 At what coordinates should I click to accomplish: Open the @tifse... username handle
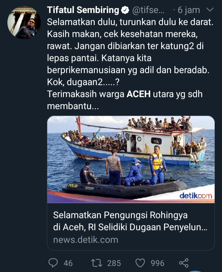(x=148, y=10)
